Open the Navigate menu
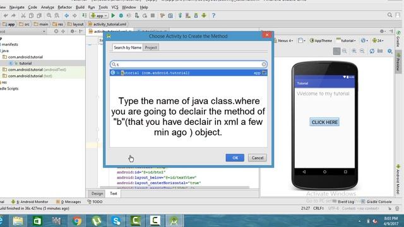Viewport: 404px width, 227px height. pos(17,7)
